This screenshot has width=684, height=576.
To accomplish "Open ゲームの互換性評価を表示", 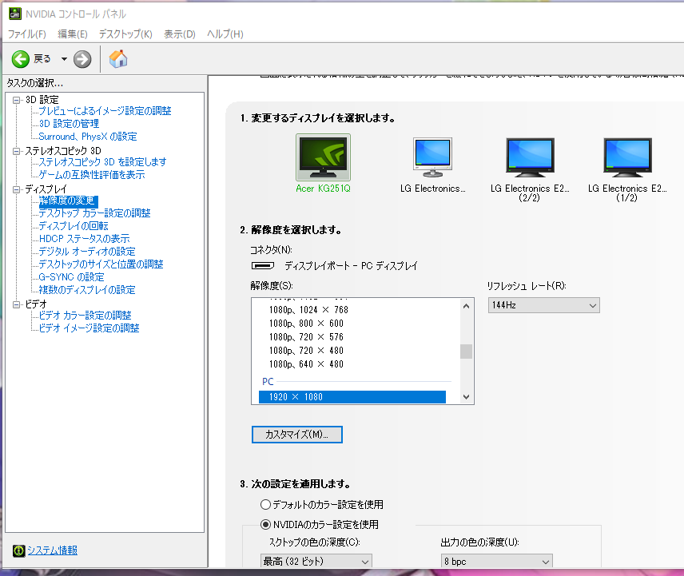I will tap(92, 175).
